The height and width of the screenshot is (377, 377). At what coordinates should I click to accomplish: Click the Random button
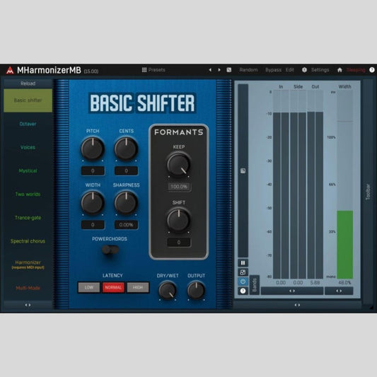[248, 70]
